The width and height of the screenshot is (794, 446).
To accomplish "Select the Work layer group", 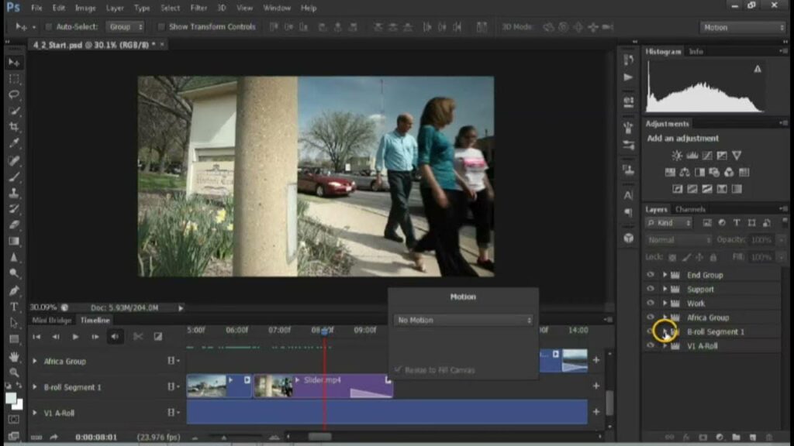I will pos(696,304).
